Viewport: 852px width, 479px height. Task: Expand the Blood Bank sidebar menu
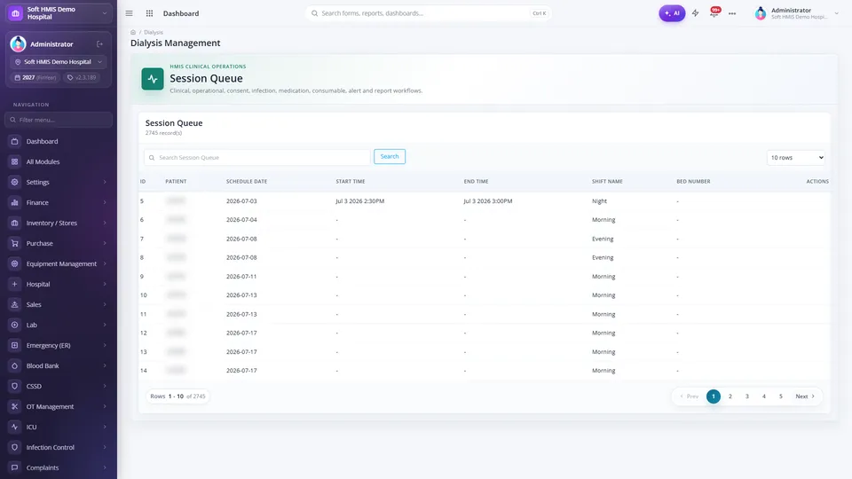tap(59, 365)
